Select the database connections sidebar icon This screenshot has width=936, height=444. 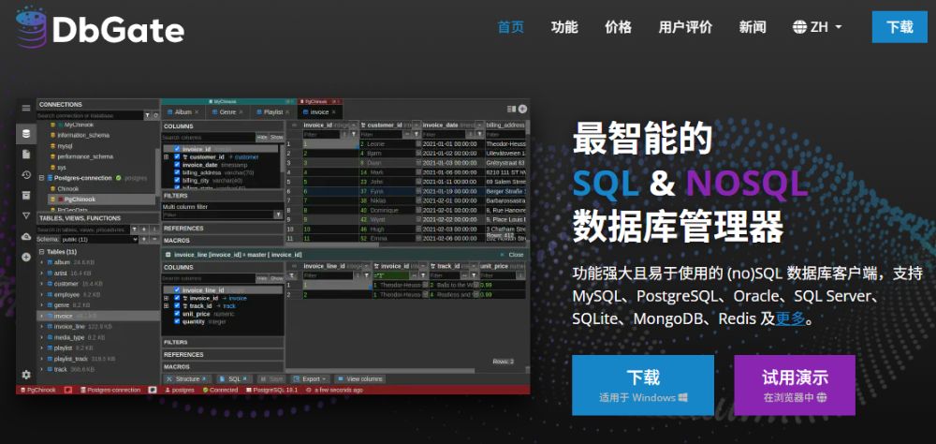pos(26,134)
